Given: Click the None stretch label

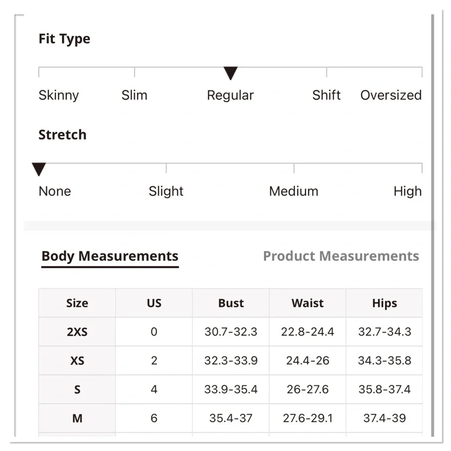Looking at the screenshot, I should pyautogui.click(x=55, y=191).
